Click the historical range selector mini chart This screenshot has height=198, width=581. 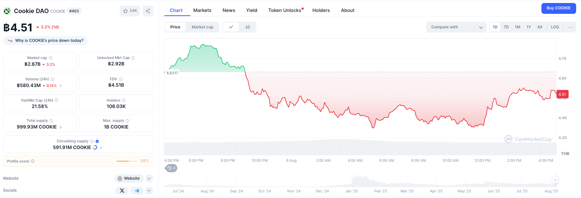(360, 180)
